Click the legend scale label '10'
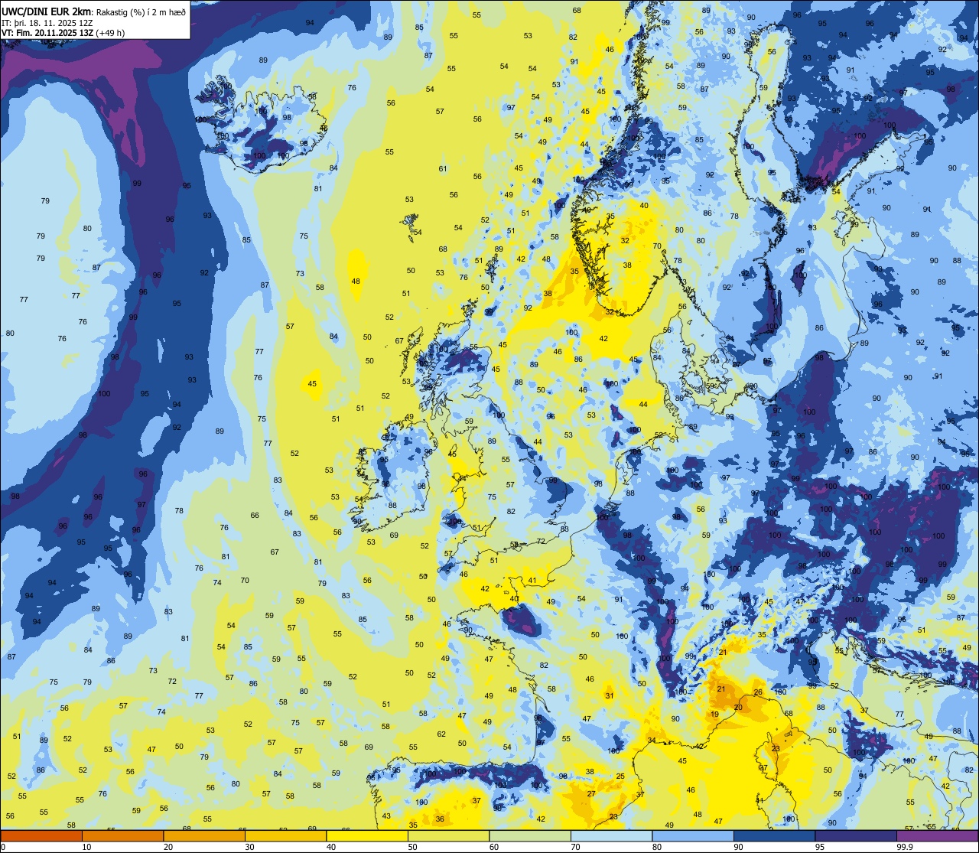Image resolution: width=979 pixels, height=853 pixels. pos(86,847)
